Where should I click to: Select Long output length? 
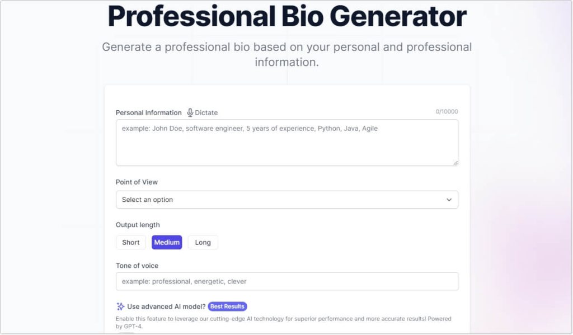point(203,242)
